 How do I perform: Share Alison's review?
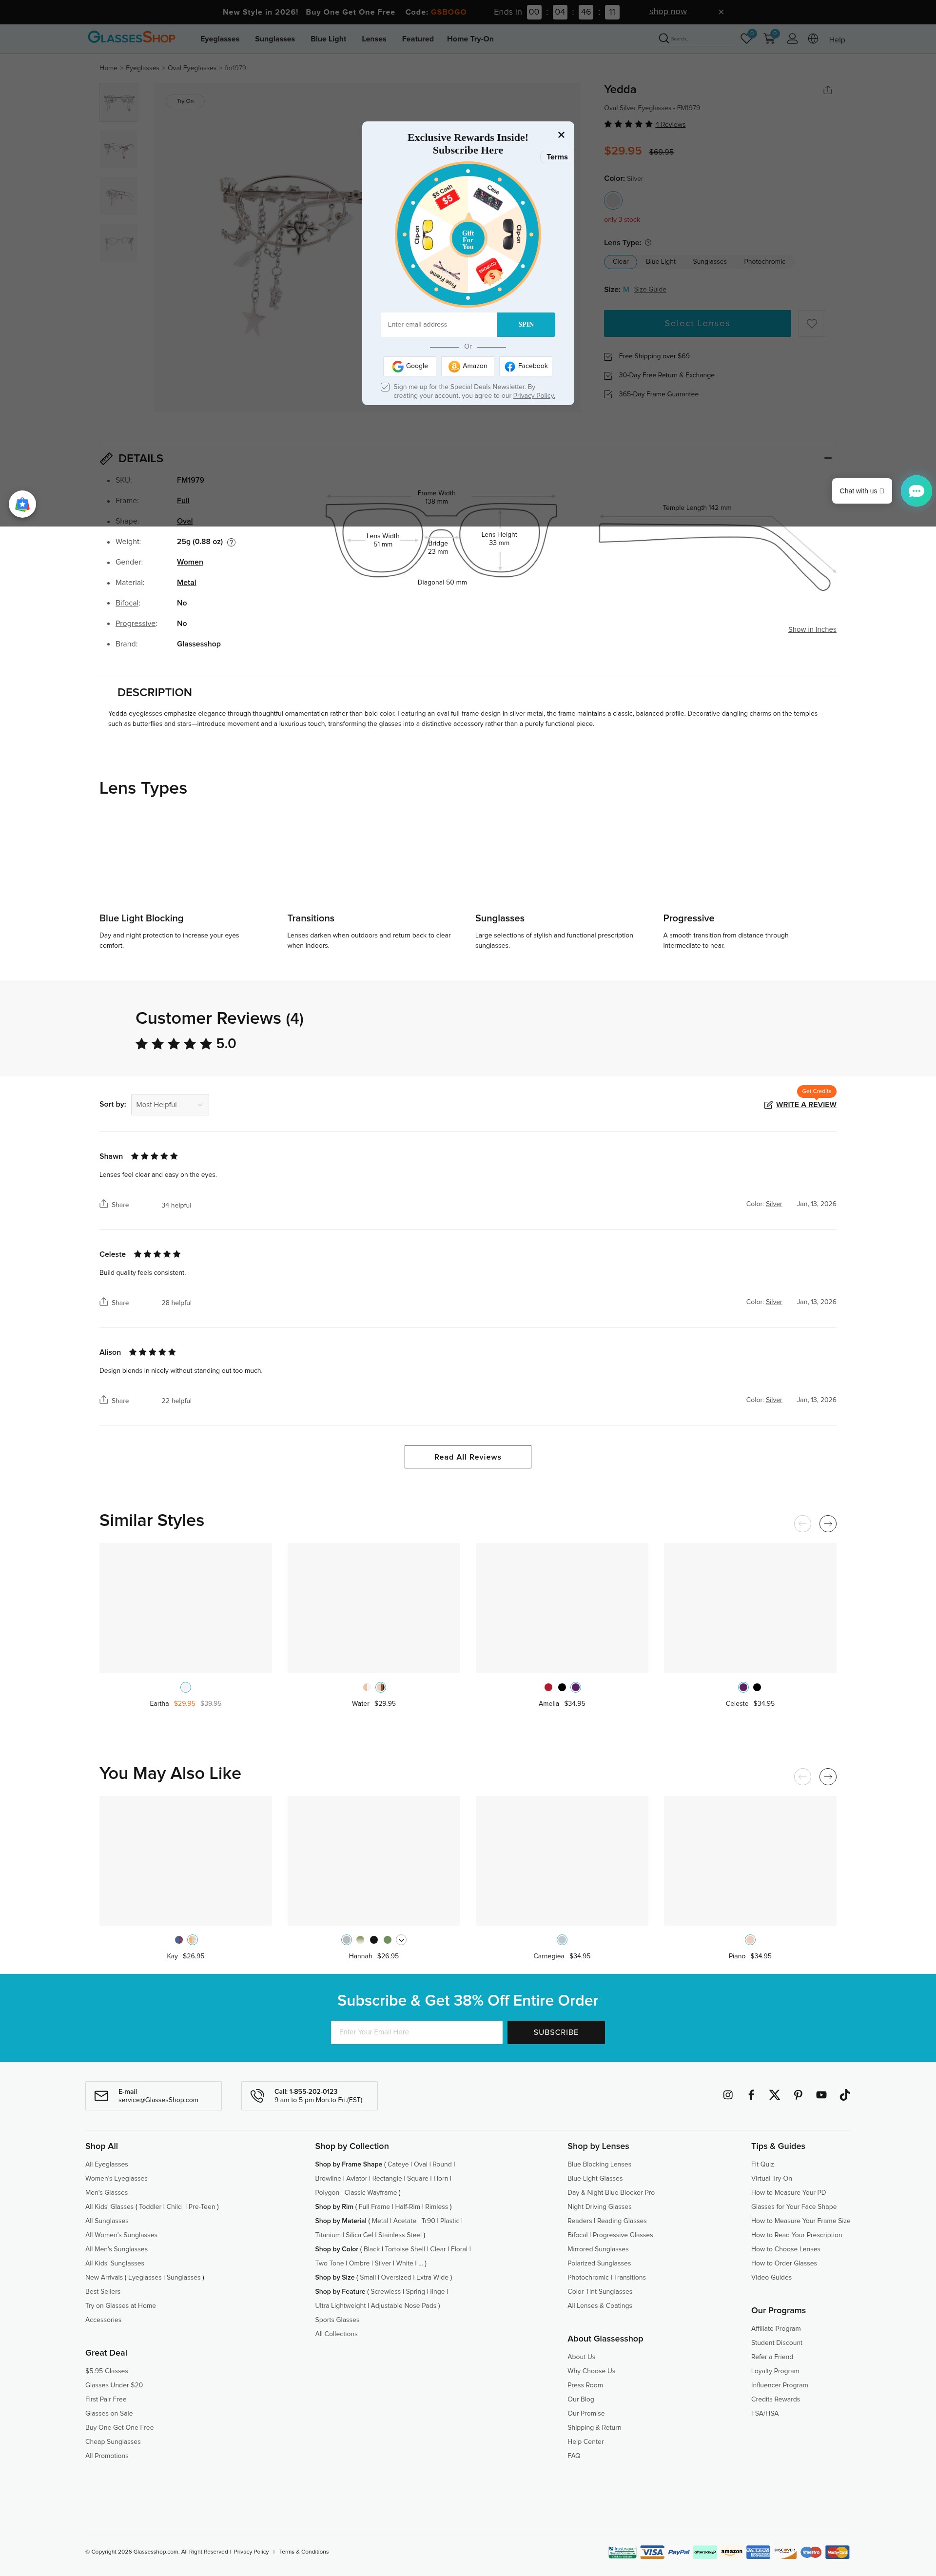point(114,1400)
